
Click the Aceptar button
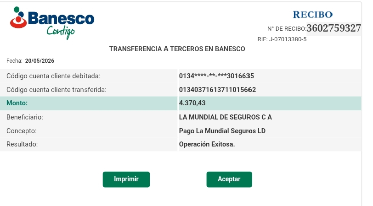pos(229,179)
